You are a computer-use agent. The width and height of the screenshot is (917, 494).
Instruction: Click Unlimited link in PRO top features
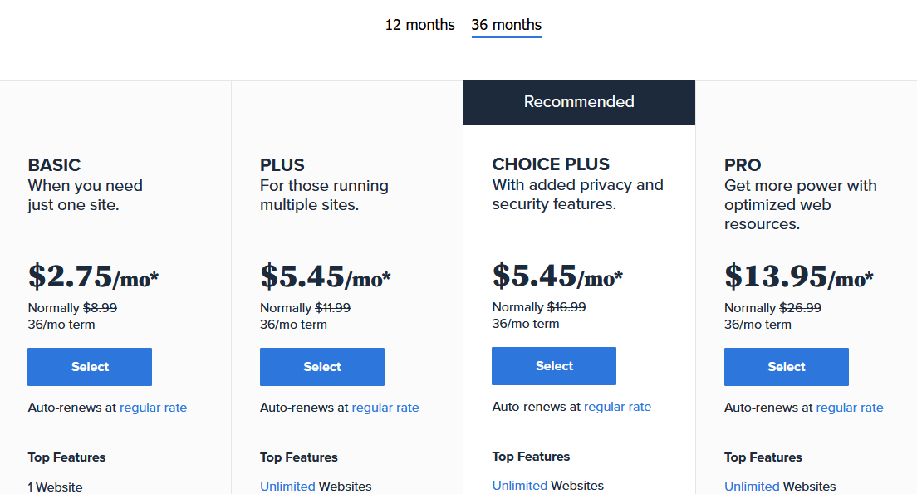point(752,487)
